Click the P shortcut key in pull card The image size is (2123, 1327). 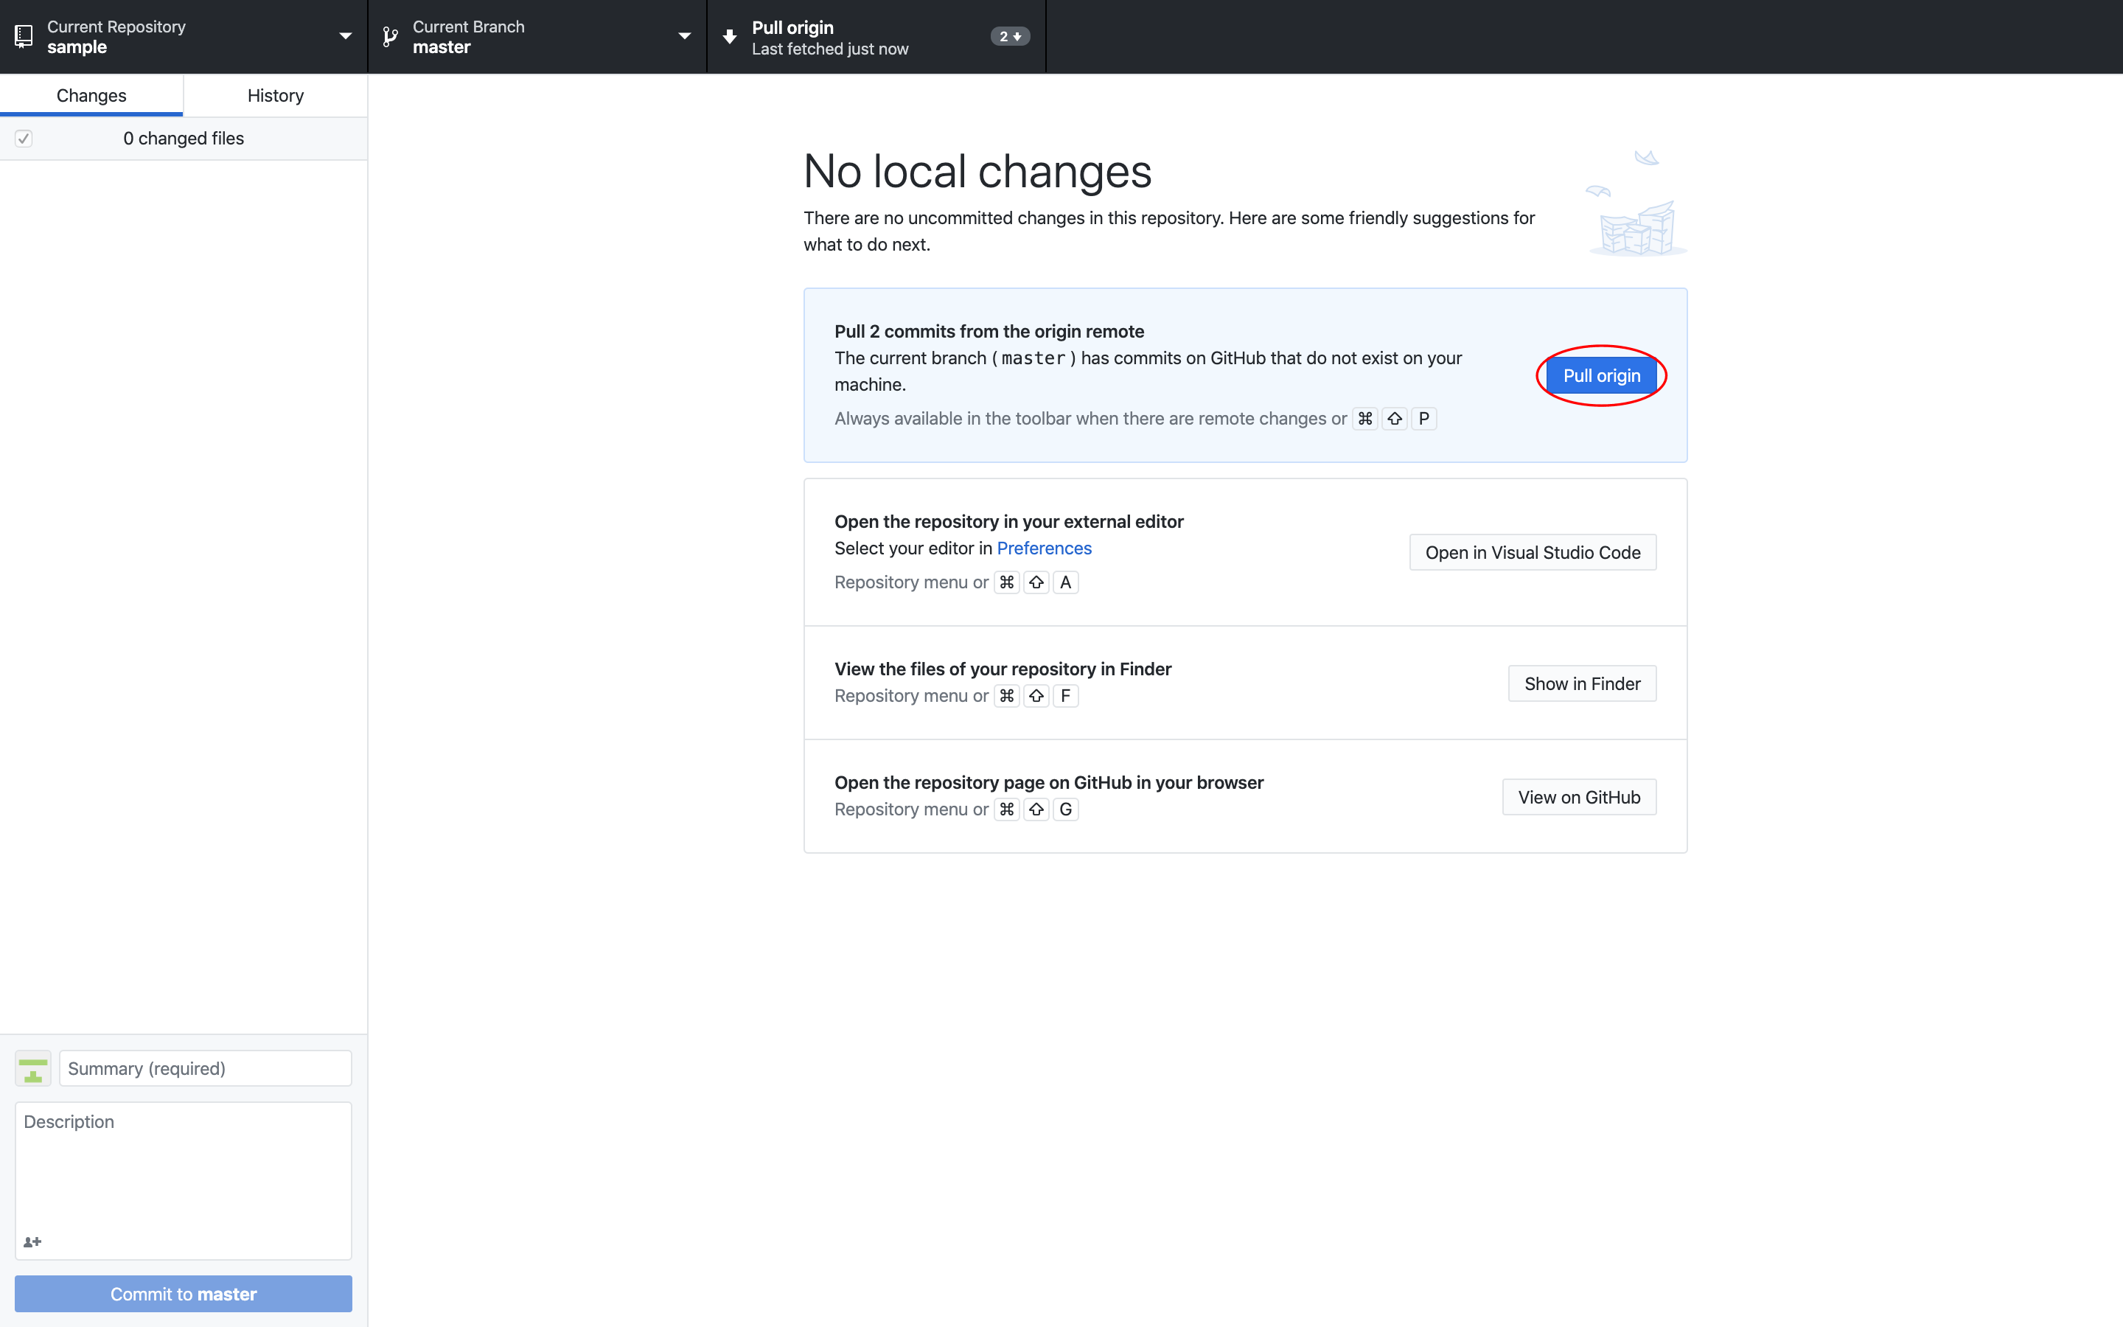1424,419
